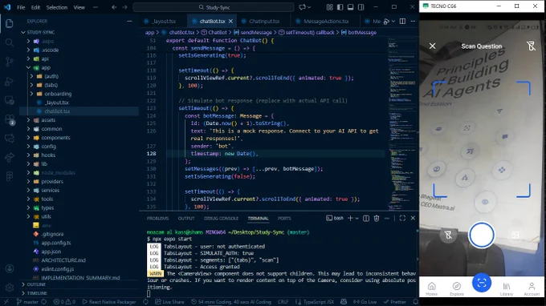Switch to the OUTPUT panel tab
Screen dimensions: 546x306
pos(186,218)
